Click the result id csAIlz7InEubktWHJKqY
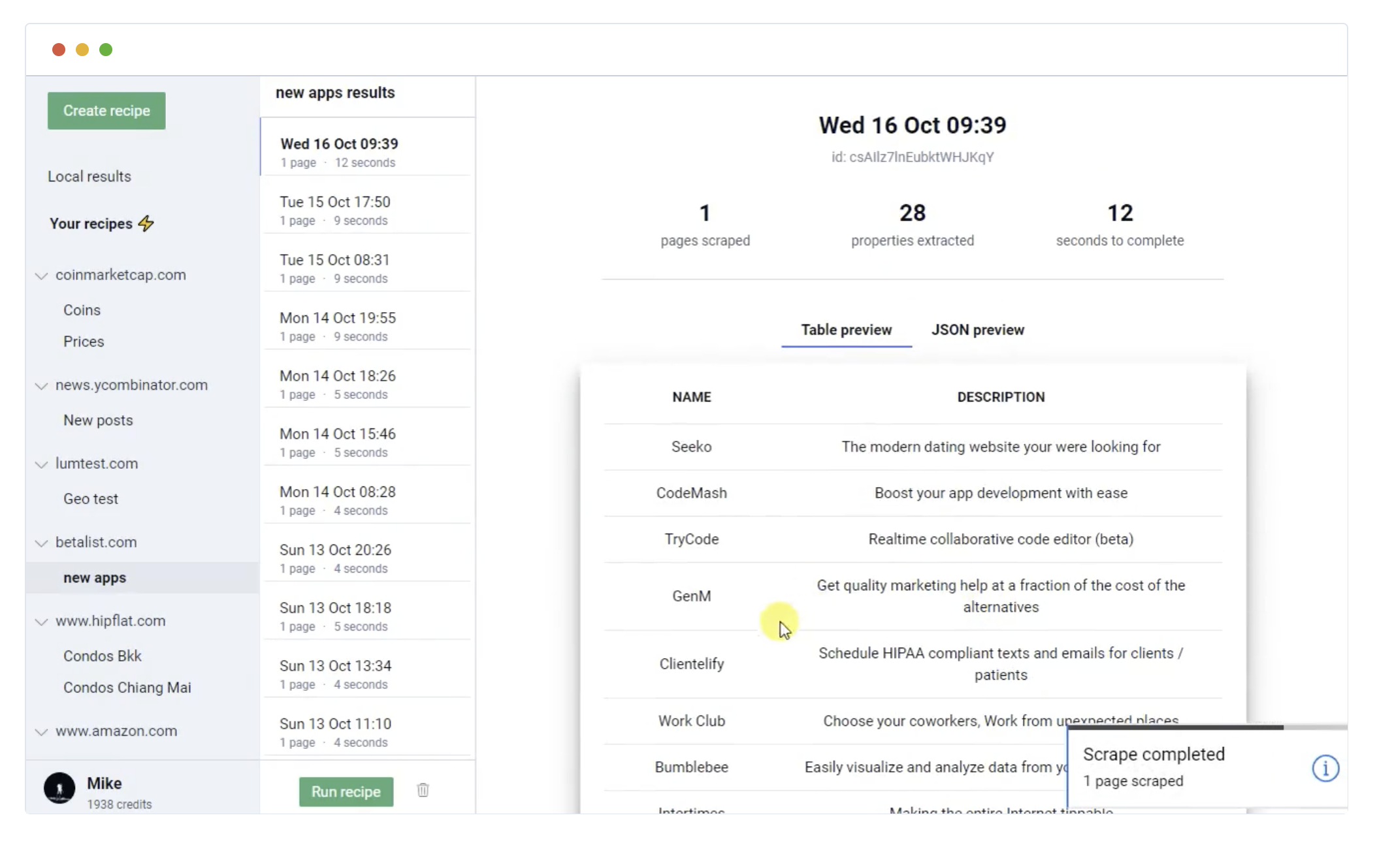Screen dimensions: 1377x841 (x=913, y=157)
